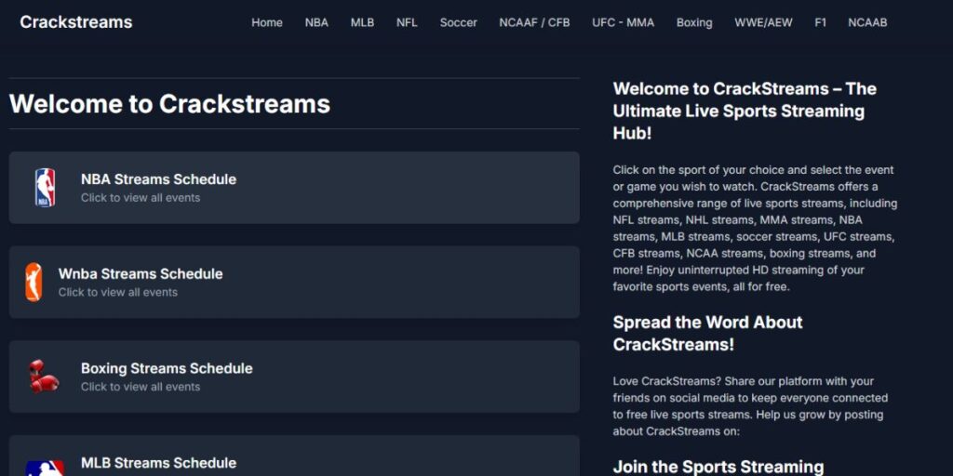The height and width of the screenshot is (476, 953).
Task: Click the 'Ultimate Live Sports Streaming Hub' sidebar heading
Action: [745, 112]
